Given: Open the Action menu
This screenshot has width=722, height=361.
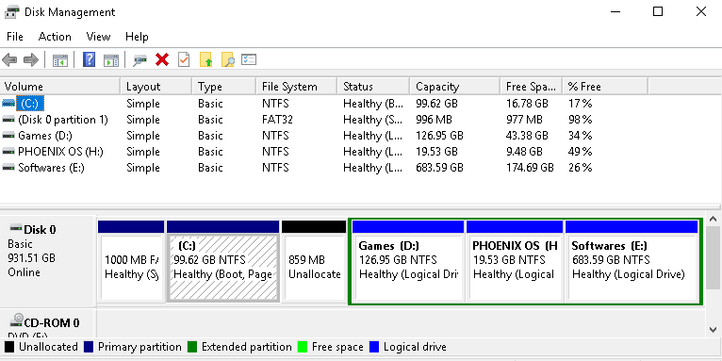Looking at the screenshot, I should coord(55,37).
